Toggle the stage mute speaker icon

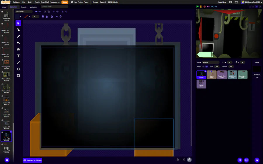(208, 6)
